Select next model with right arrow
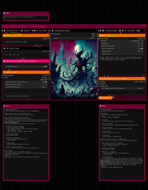148x190 pixels. [142, 41]
